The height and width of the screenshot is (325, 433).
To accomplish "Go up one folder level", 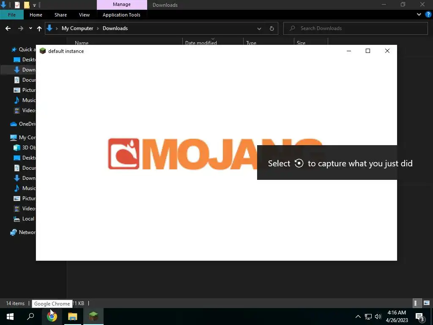I will tap(39, 28).
